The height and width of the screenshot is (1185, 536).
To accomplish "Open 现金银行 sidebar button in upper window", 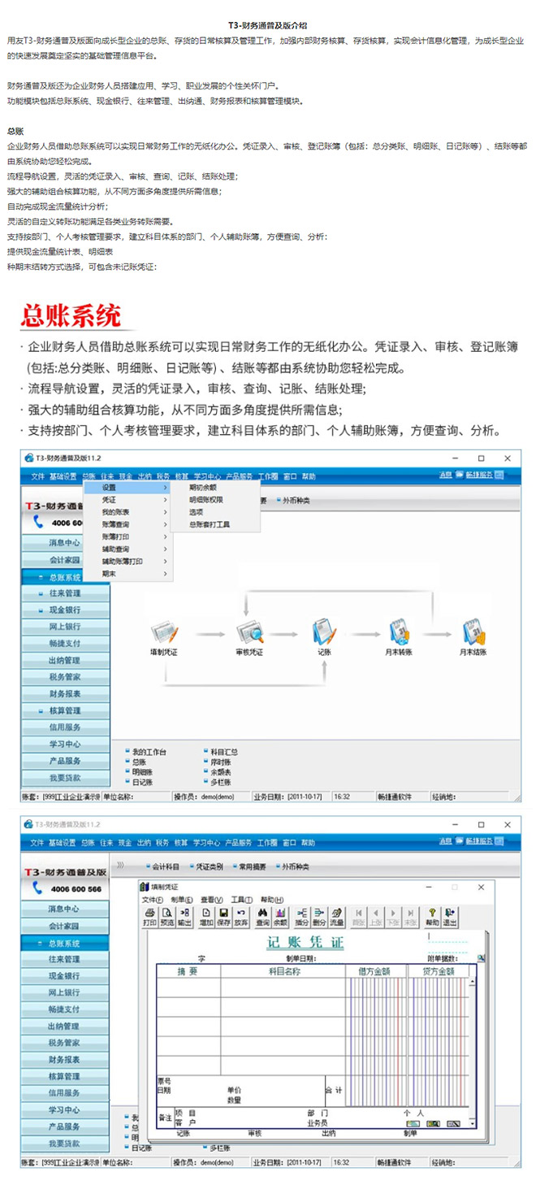I will click(64, 610).
